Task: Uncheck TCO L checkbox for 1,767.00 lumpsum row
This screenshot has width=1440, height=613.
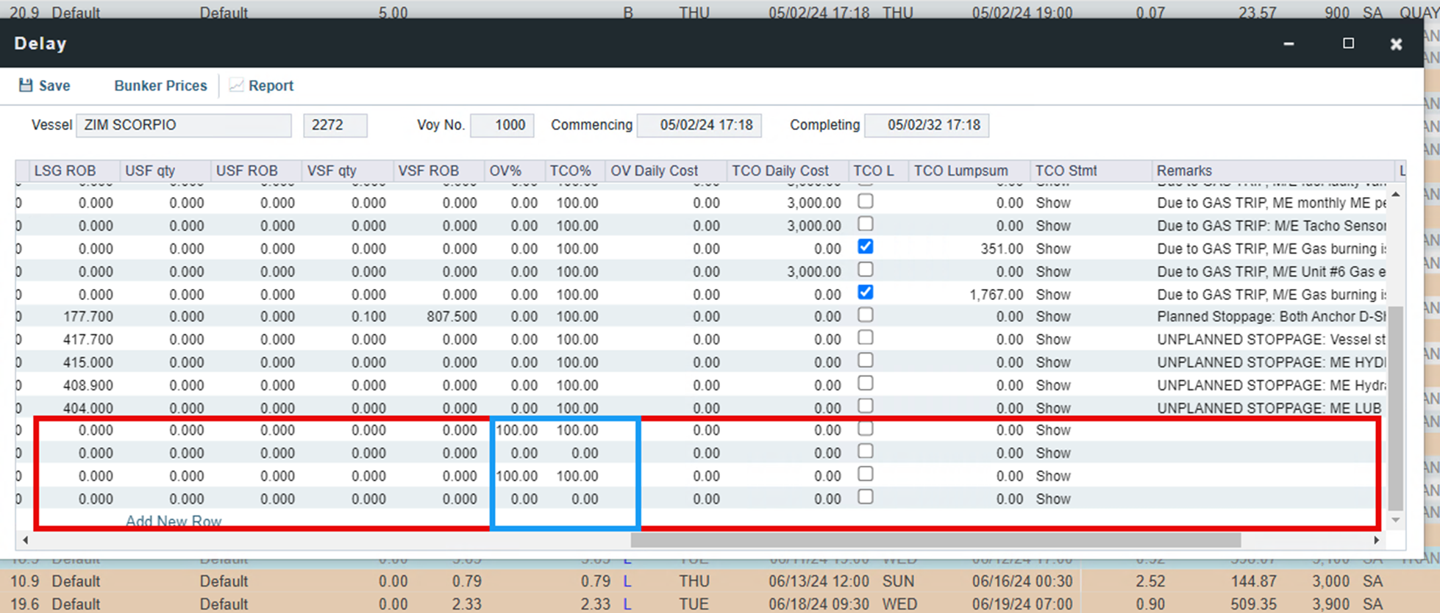Action: [866, 293]
